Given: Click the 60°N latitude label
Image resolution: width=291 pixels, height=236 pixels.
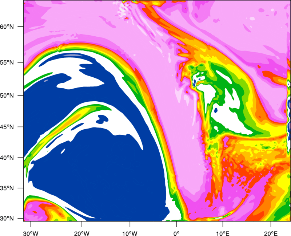Looking at the screenshot, I should (7, 27).
